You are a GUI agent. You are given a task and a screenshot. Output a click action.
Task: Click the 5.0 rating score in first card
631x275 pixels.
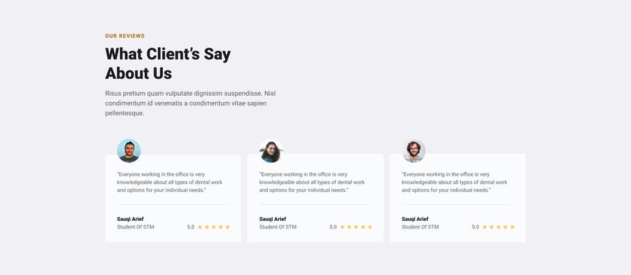click(x=191, y=227)
